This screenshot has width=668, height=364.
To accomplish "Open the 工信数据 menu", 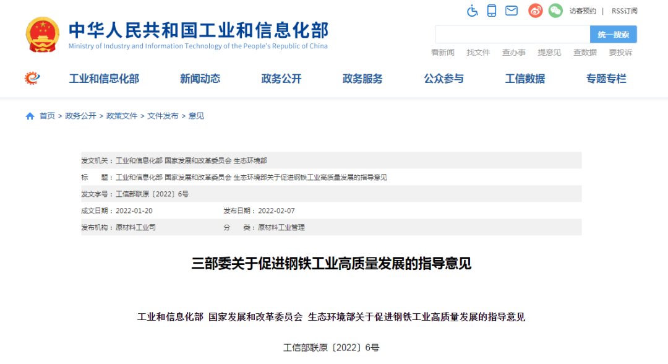I will [x=524, y=79].
